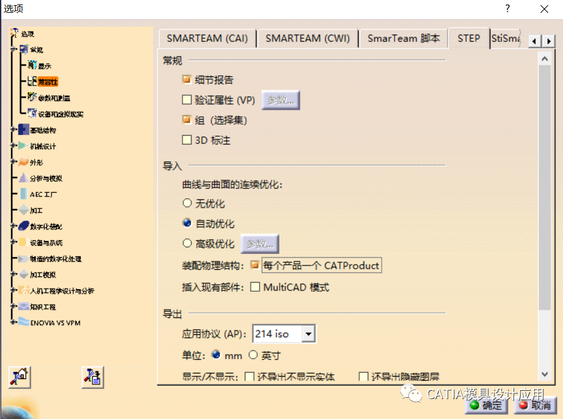Check 还导出不显示实体 option
The width and height of the screenshot is (563, 419).
[249, 377]
